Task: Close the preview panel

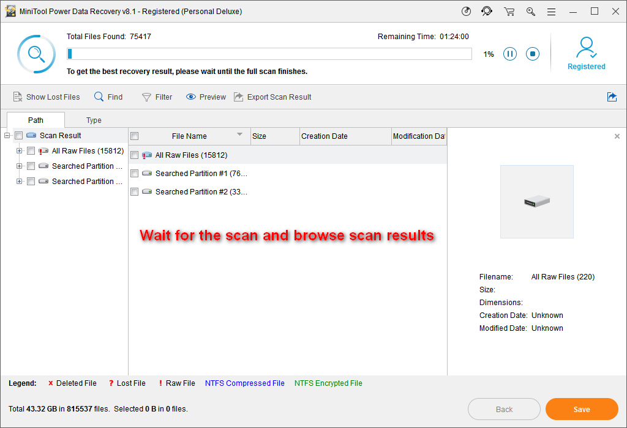Action: (617, 136)
